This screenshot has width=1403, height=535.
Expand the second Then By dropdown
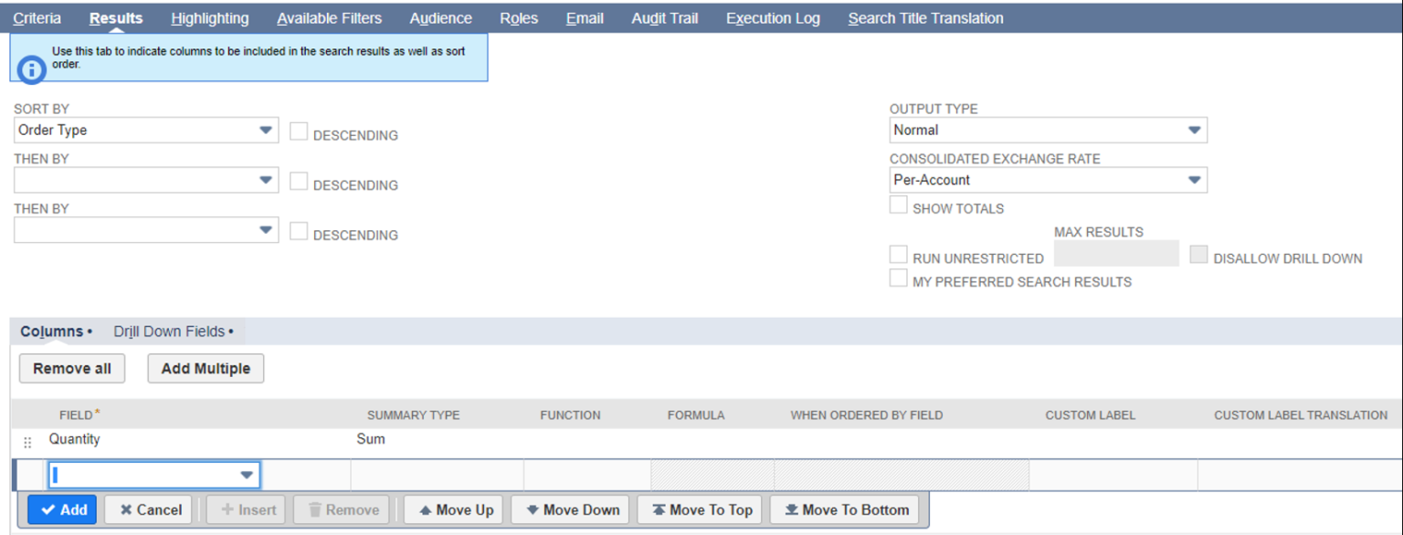[x=146, y=230]
